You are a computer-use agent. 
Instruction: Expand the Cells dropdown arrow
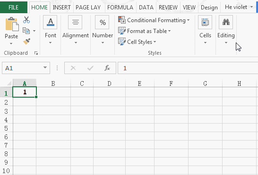[x=205, y=42]
